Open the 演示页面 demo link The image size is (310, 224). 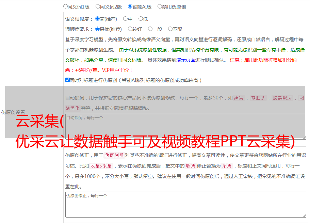pyautogui.click(x=186, y=60)
